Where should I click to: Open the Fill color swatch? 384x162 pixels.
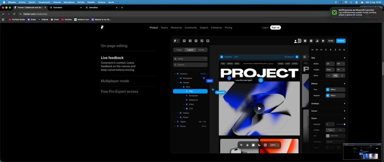click(x=328, y=136)
